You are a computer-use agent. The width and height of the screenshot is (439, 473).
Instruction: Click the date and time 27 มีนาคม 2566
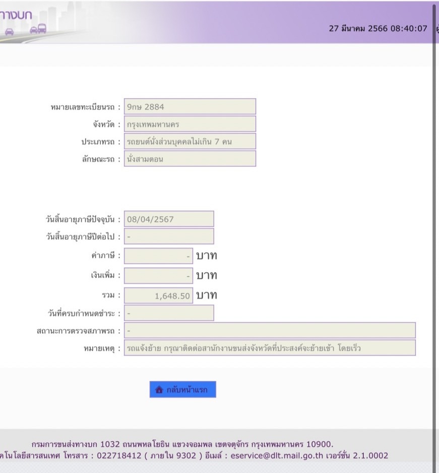point(378,29)
